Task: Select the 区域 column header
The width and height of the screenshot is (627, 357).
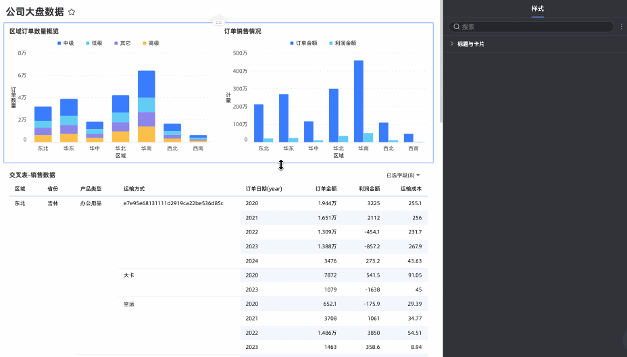Action: [20, 189]
